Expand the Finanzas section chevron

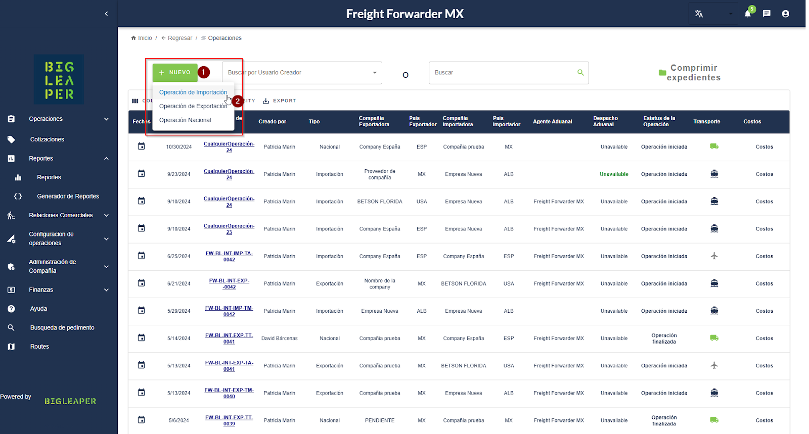coord(106,290)
